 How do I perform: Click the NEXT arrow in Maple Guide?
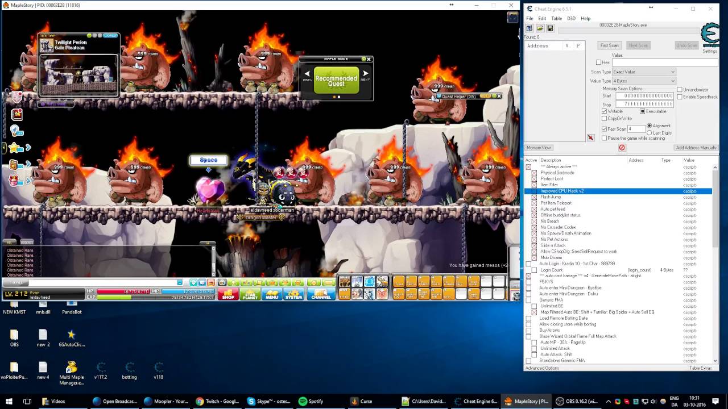[x=365, y=75]
